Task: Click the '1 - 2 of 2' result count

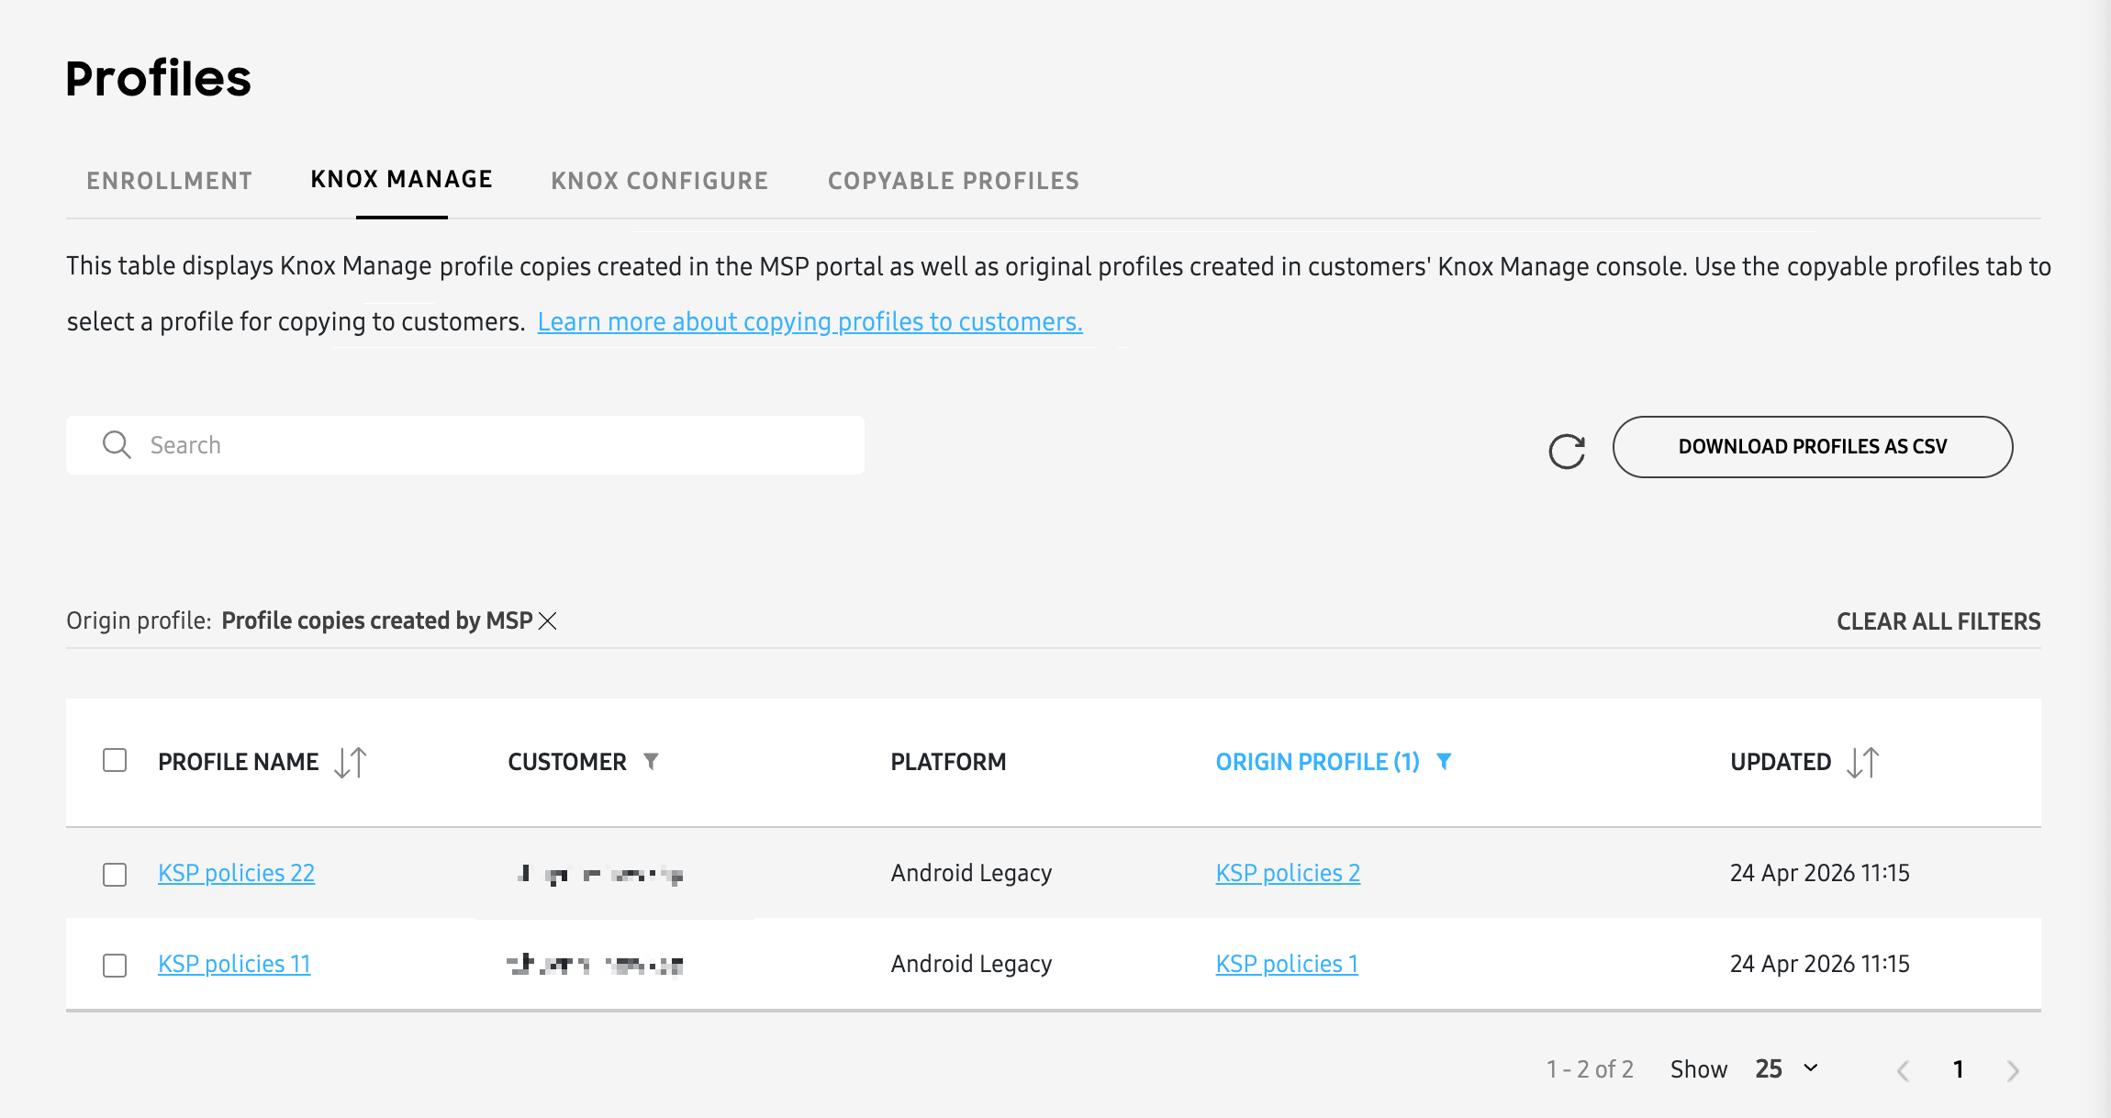Action: pyautogui.click(x=1590, y=1069)
